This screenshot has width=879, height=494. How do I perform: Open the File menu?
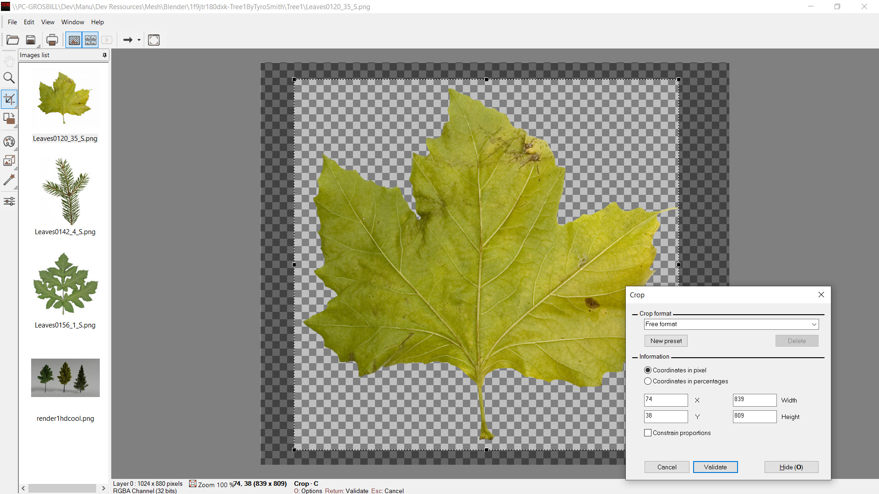point(12,22)
